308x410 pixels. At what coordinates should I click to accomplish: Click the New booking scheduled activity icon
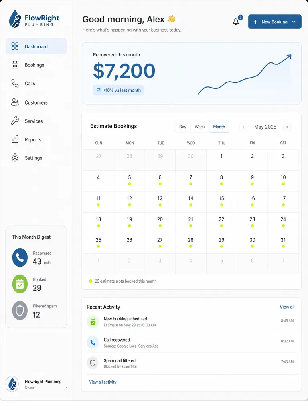(93, 322)
